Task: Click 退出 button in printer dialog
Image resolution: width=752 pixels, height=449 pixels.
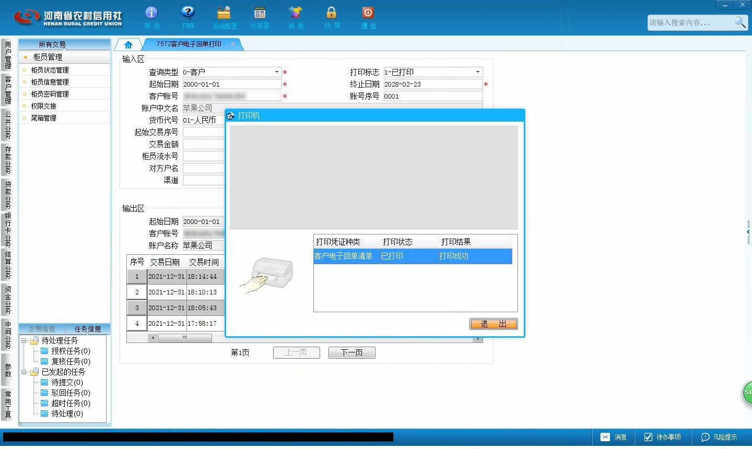Action: click(x=494, y=324)
